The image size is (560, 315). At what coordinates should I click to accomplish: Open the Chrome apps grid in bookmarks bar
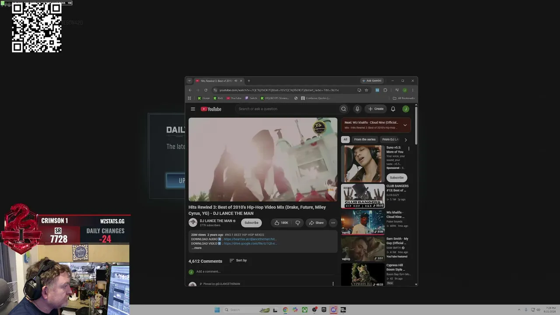point(189,98)
